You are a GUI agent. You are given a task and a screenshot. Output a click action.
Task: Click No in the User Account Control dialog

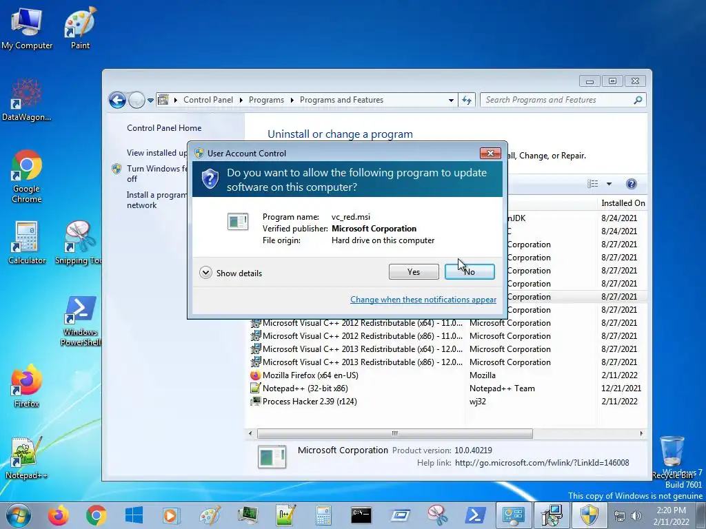[470, 271]
